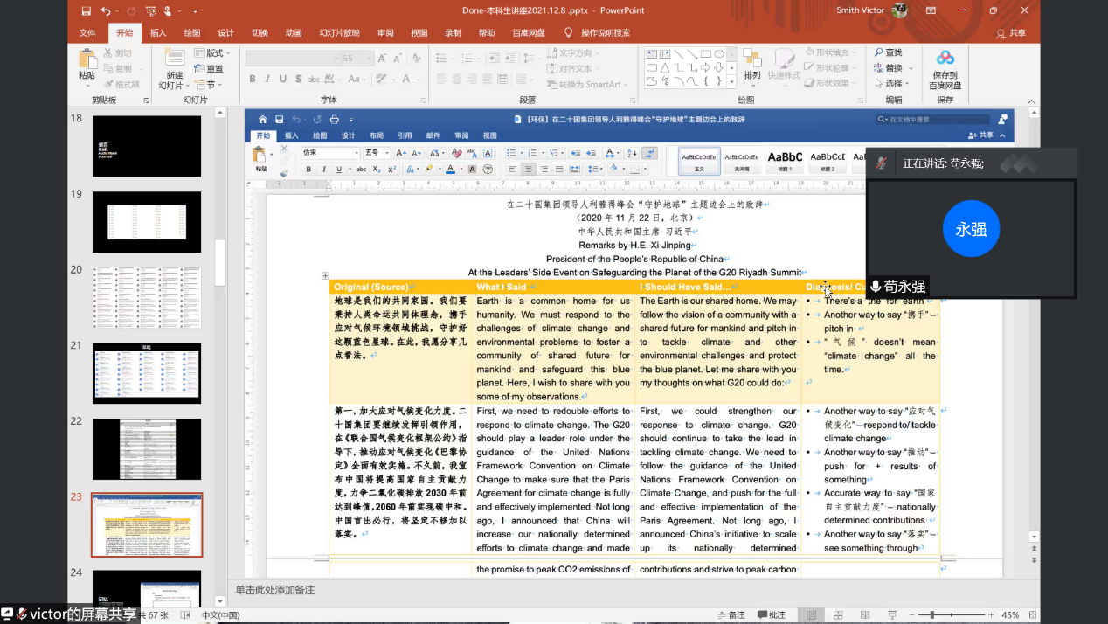Open the Insert (插入) ribbon tab

coord(158,33)
